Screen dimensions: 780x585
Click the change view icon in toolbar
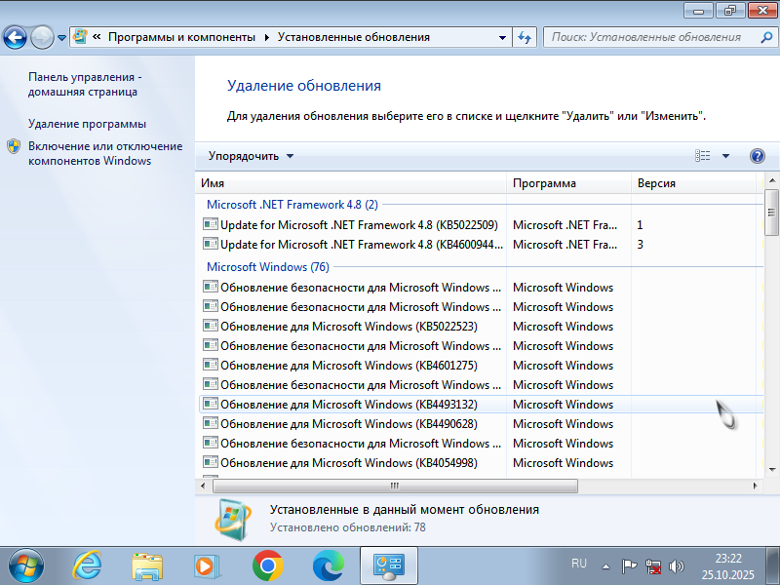[703, 156]
